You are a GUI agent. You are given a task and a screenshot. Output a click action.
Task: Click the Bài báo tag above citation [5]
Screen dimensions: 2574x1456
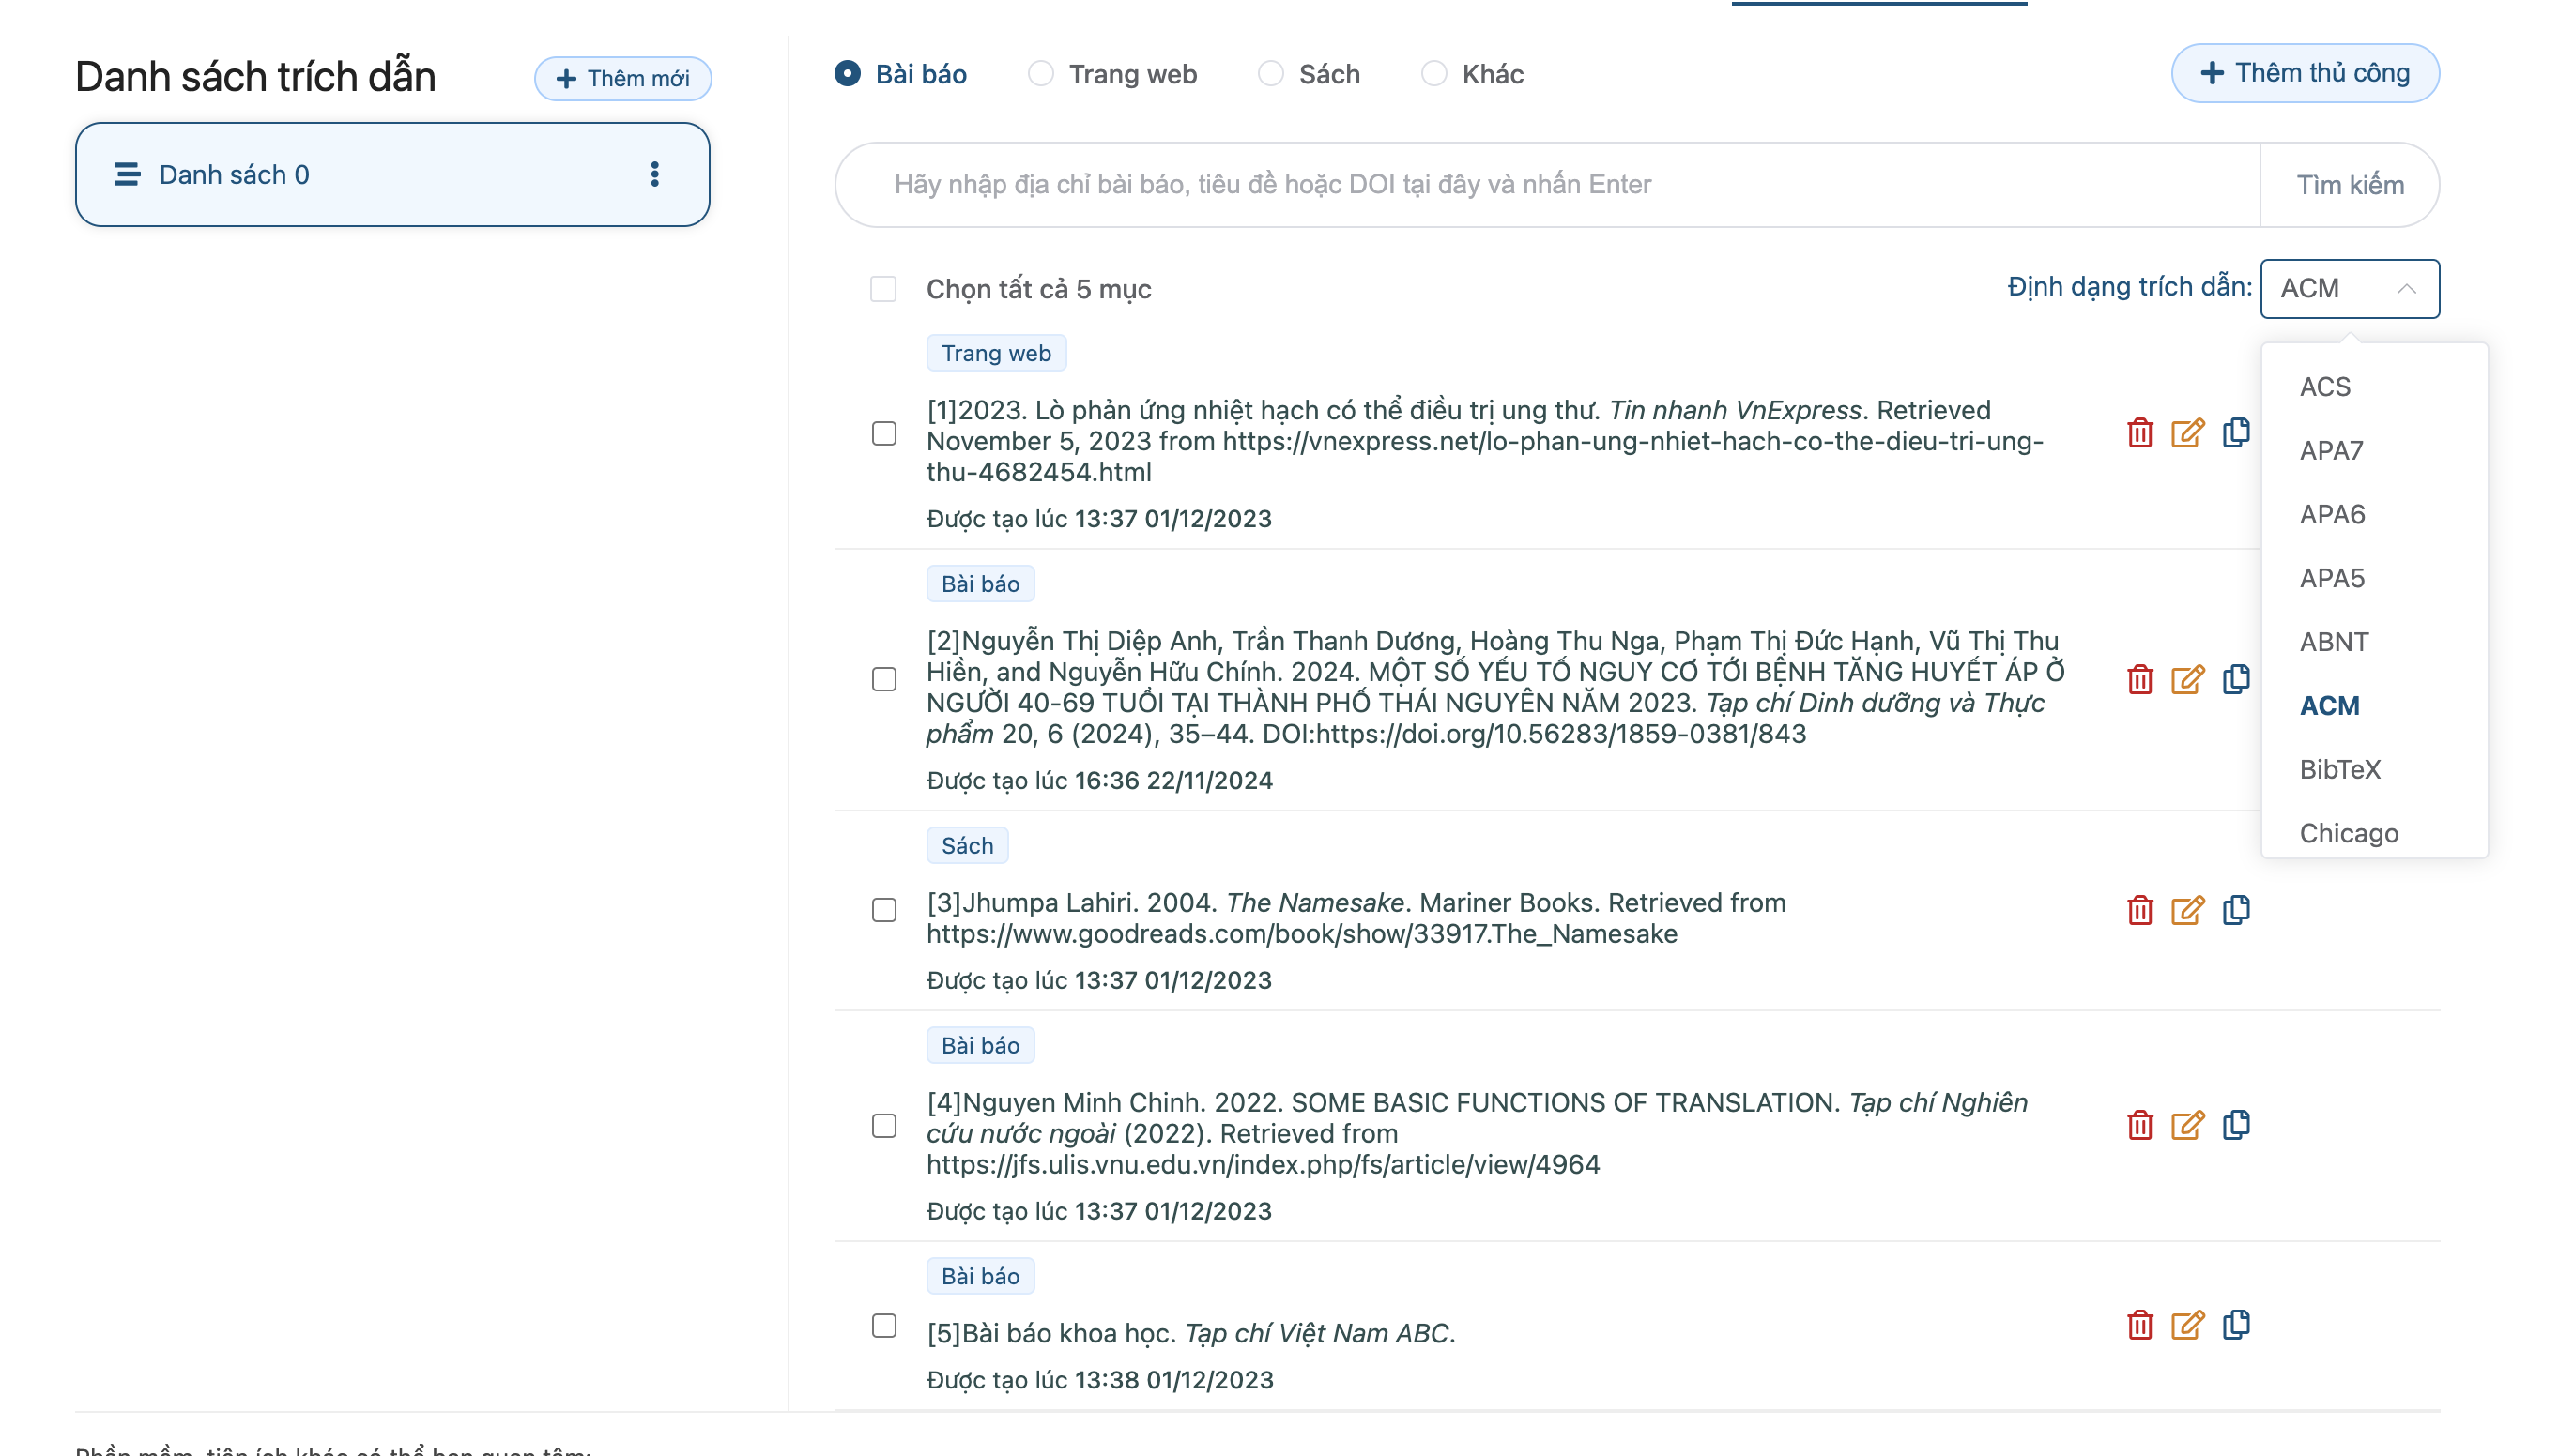[x=979, y=1277]
